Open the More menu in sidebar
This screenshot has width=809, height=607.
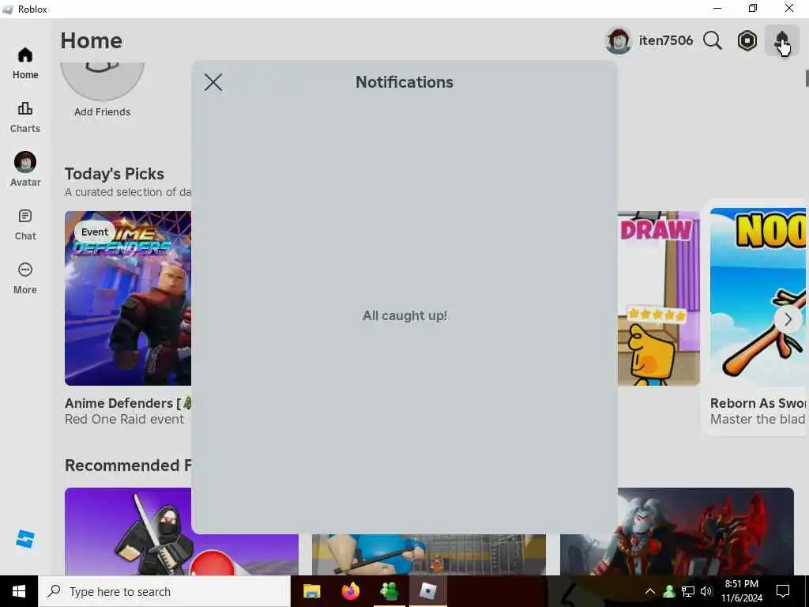(25, 278)
